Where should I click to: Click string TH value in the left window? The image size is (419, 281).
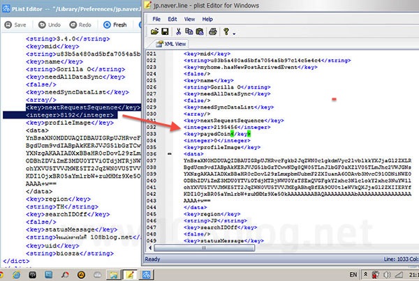click(62, 207)
